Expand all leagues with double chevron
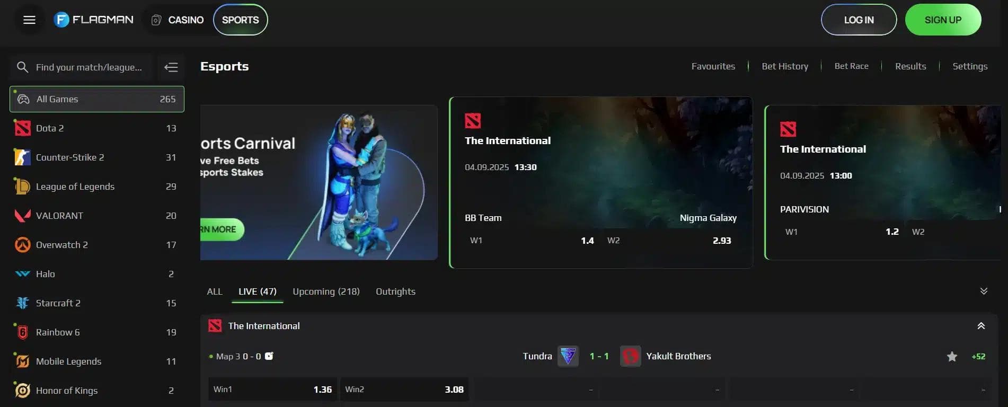Viewport: 1008px width, 407px height. 984,291
